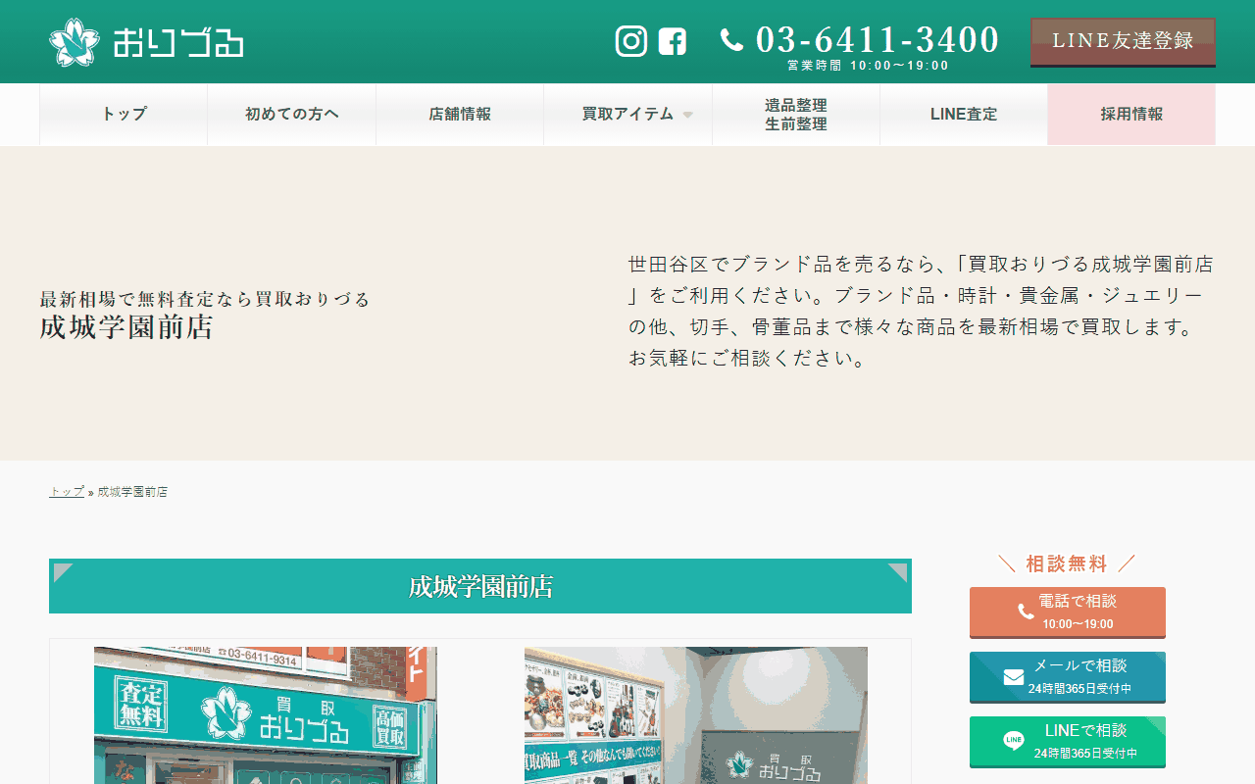Open the Facebook icon link
The image size is (1255, 784).
coord(672,41)
